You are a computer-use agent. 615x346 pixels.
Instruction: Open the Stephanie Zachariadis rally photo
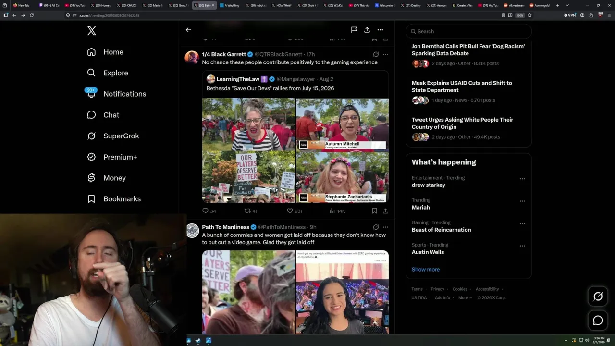pos(343,177)
